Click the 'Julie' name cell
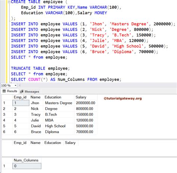Image resolution: width=177 pixels, height=173 pixels. click(x=36, y=120)
